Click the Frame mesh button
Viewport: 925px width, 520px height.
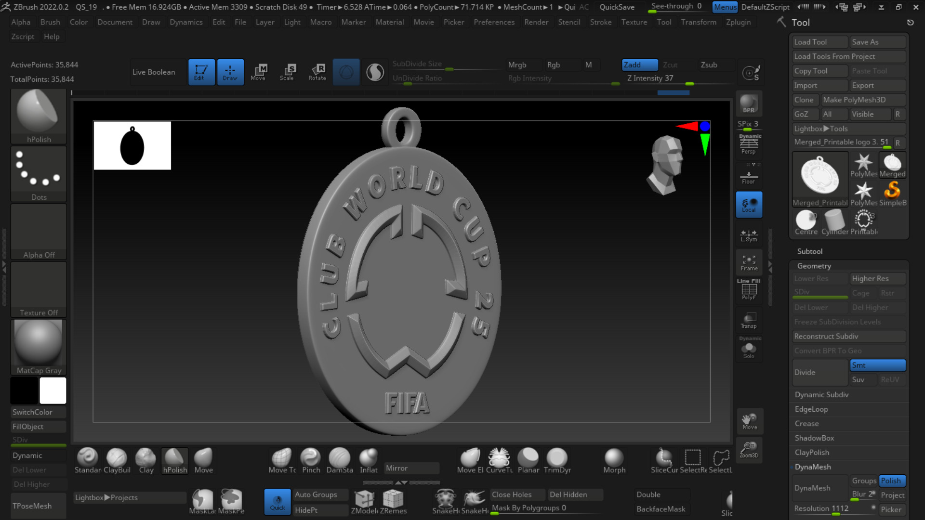coord(749,263)
